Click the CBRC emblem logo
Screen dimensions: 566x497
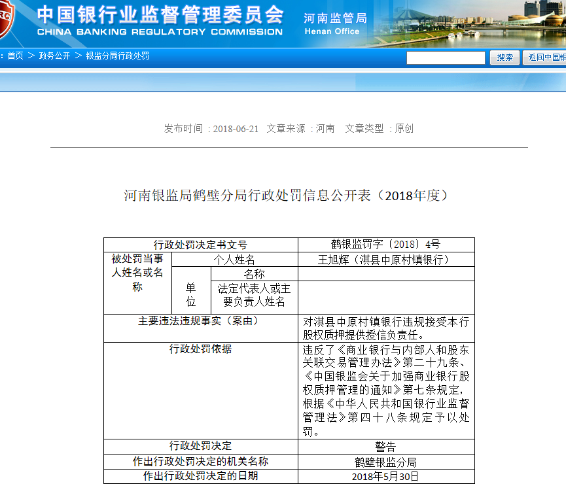tap(7, 21)
